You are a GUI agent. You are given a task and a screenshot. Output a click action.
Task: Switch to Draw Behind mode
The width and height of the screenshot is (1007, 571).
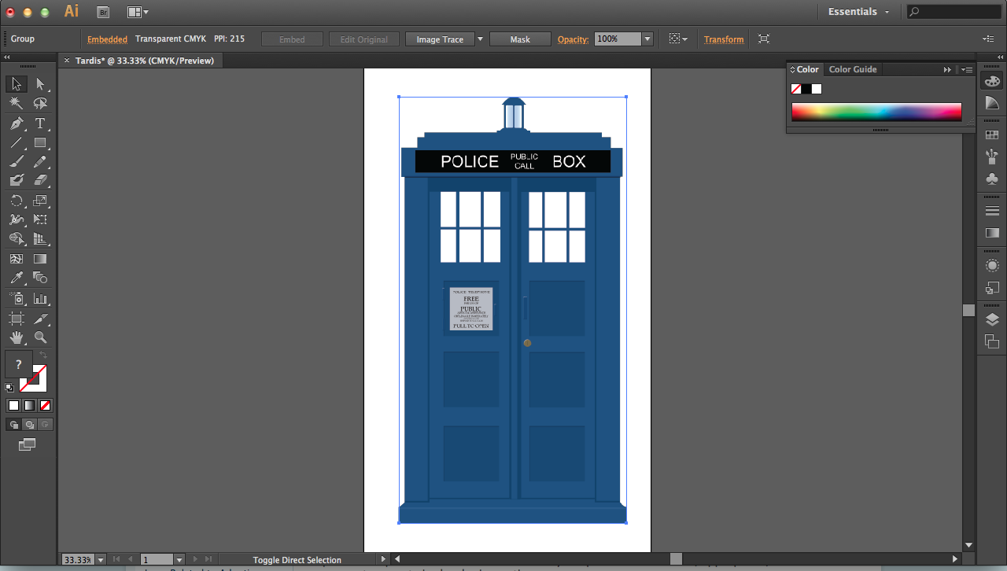29,425
